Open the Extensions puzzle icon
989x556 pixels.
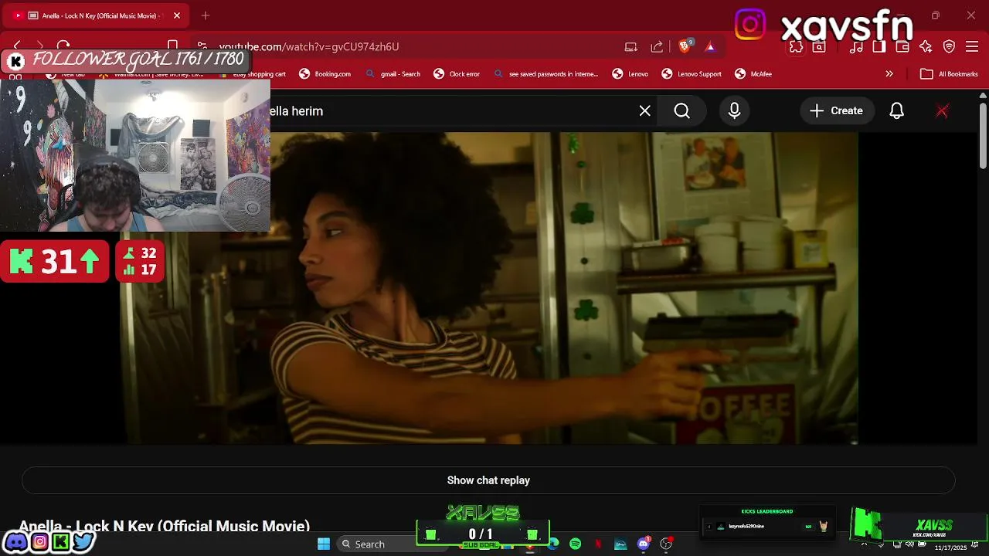click(x=796, y=46)
